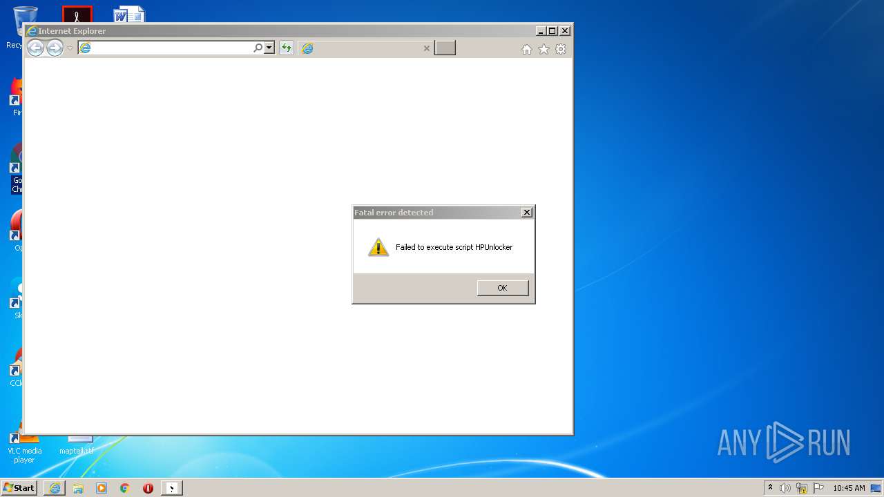Minimize the Internet Explorer window
Screen dimensions: 884x497
[x=541, y=31]
